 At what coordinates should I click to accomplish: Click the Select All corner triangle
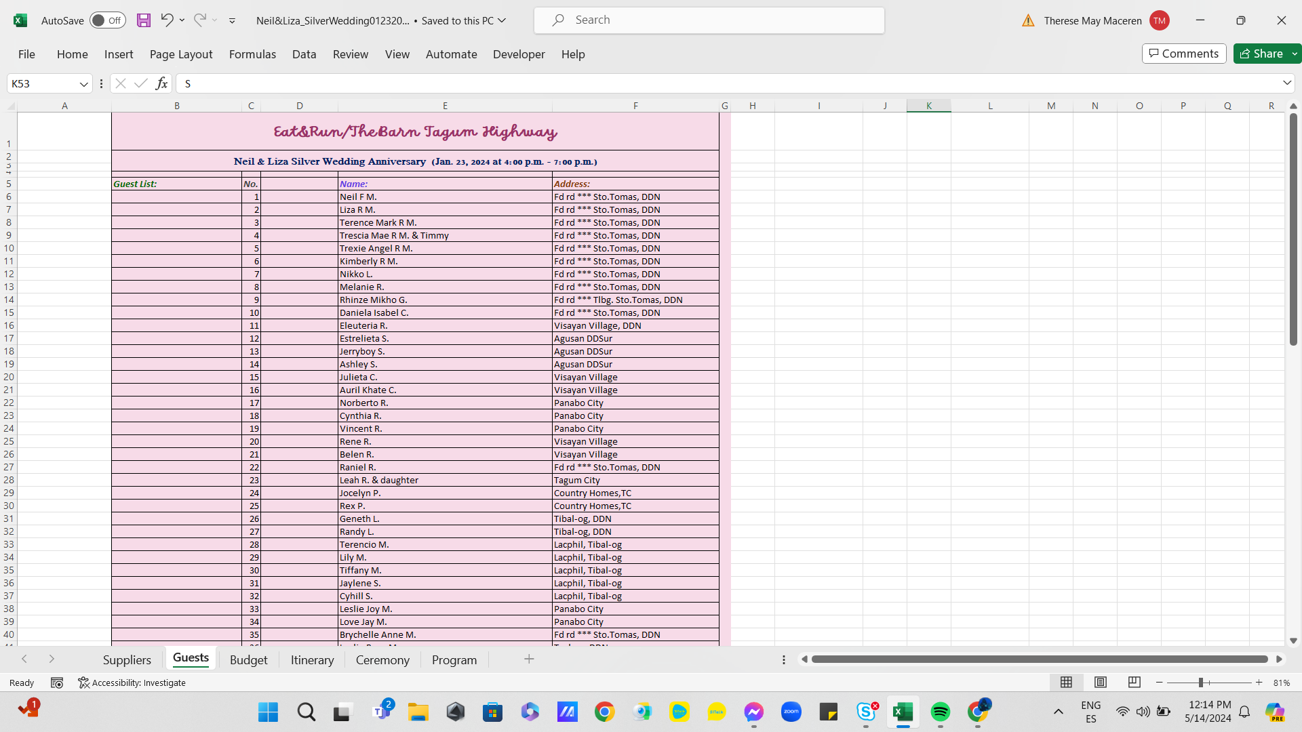point(11,106)
